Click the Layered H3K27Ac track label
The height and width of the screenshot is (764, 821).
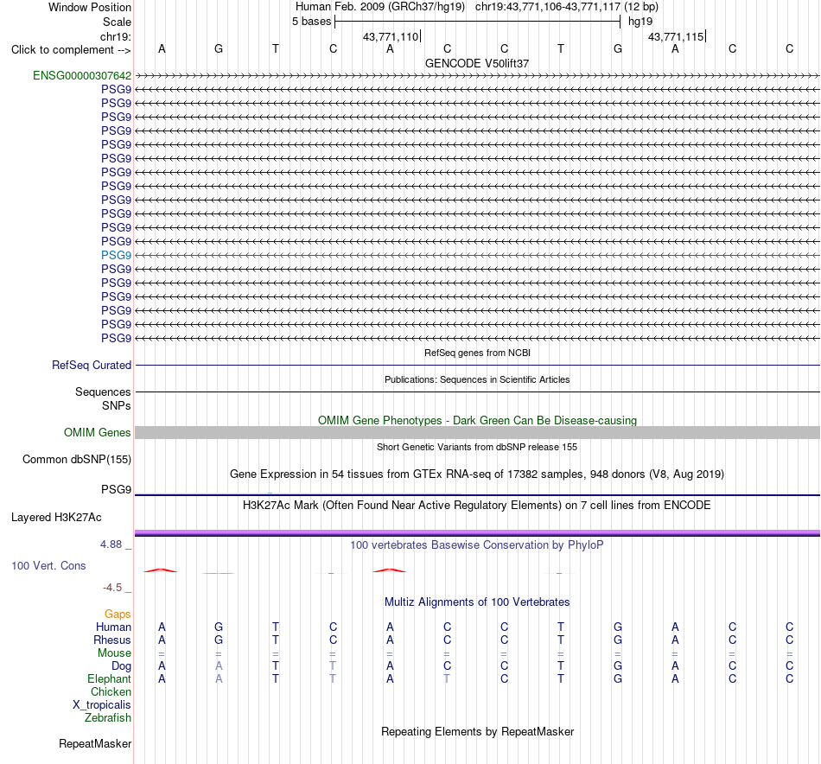coord(56,518)
